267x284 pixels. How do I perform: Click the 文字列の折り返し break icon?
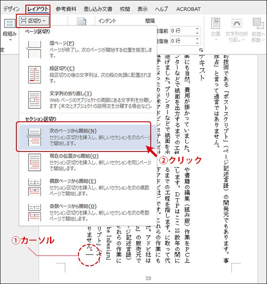34,100
